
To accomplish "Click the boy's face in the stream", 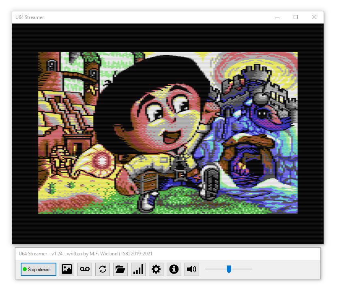I will 162,118.
